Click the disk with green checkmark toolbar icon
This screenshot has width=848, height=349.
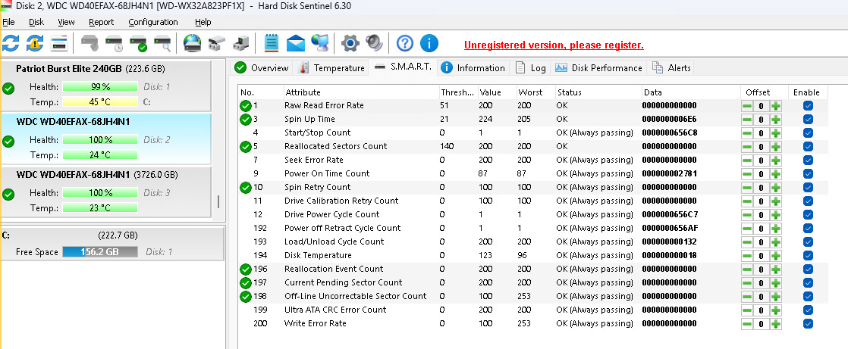(139, 43)
